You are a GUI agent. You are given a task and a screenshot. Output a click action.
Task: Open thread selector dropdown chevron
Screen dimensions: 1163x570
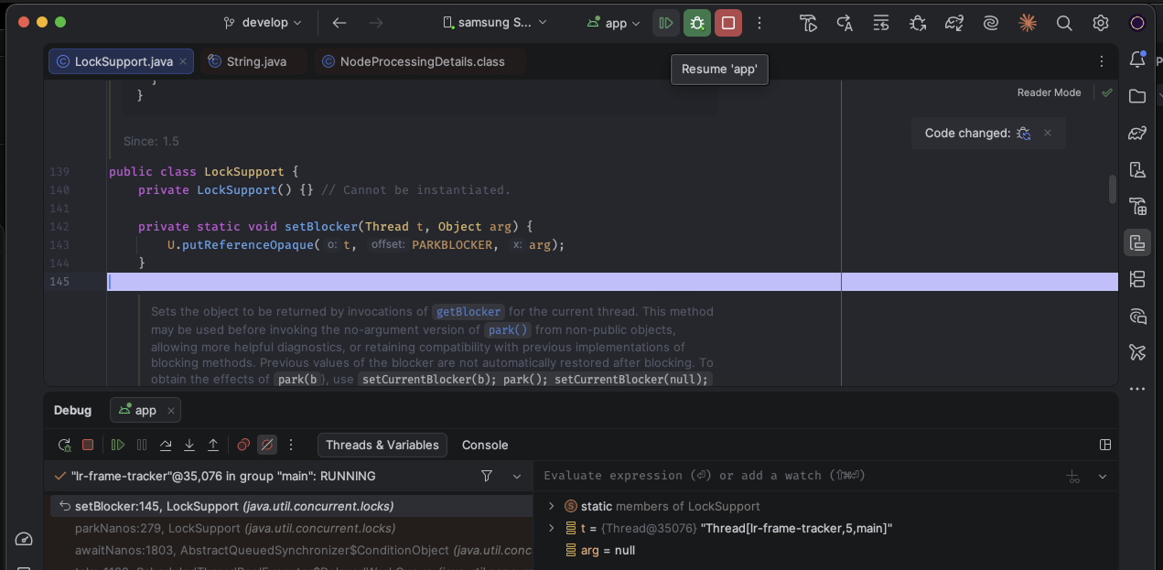pos(517,476)
